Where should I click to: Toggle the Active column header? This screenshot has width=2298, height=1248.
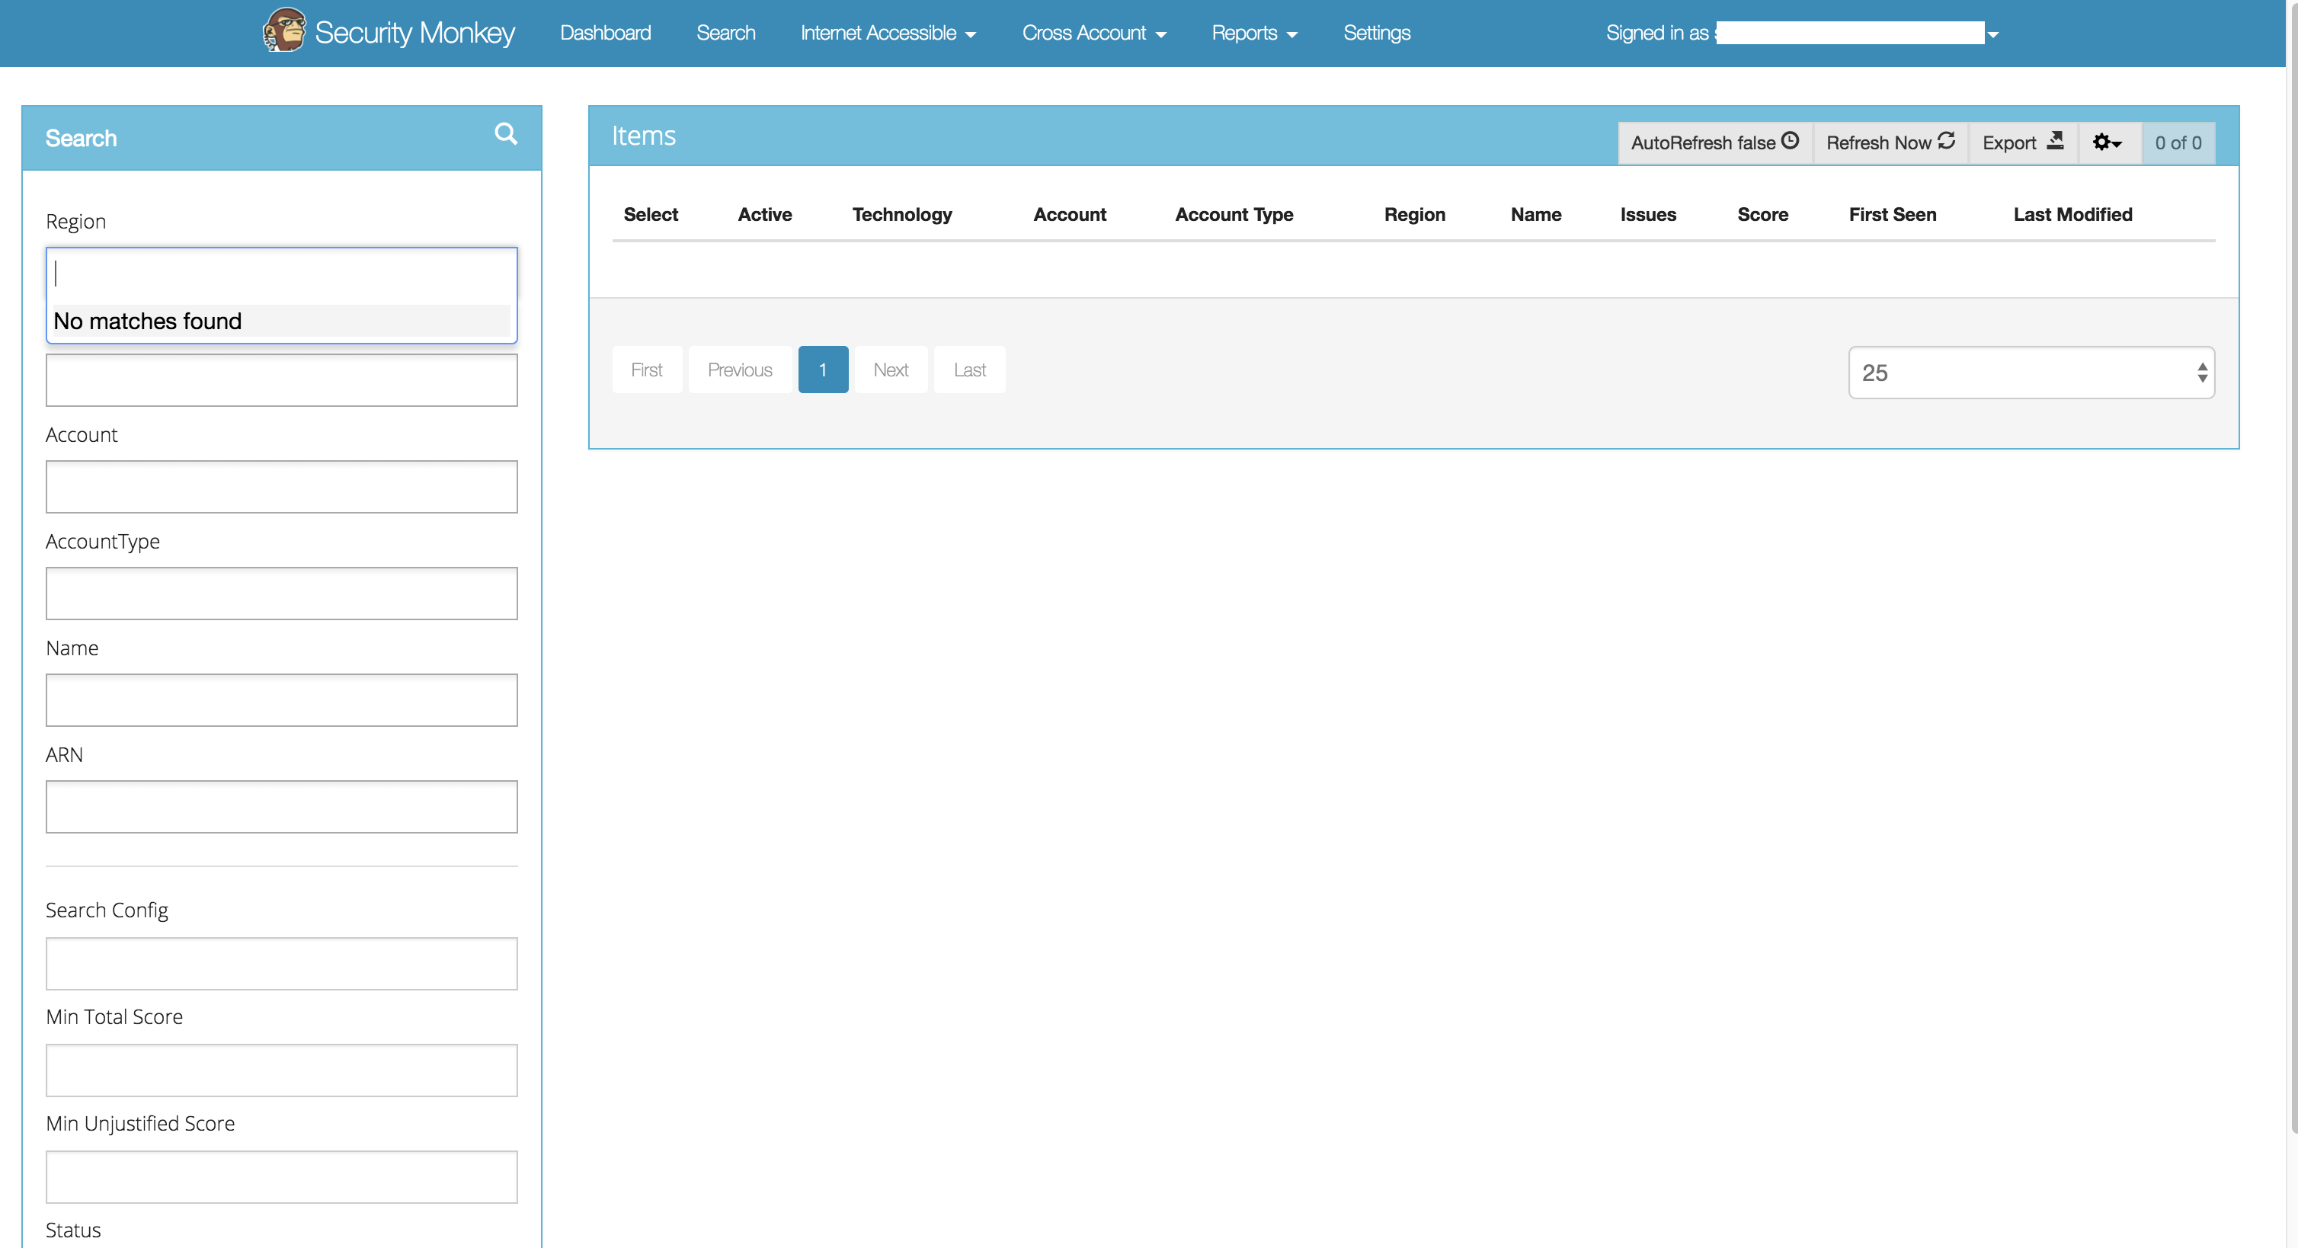pos(764,214)
